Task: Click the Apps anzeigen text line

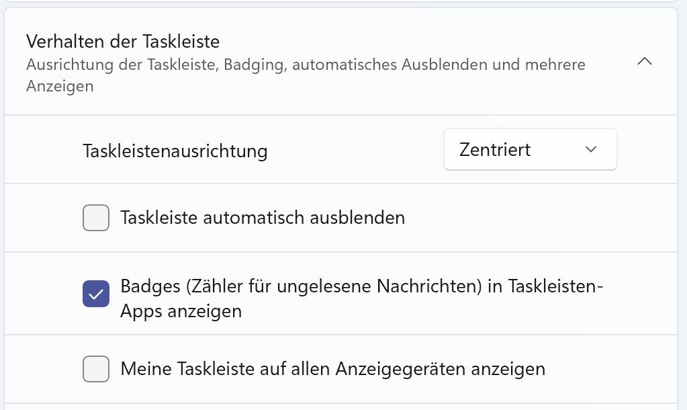Action: pyautogui.click(x=181, y=311)
